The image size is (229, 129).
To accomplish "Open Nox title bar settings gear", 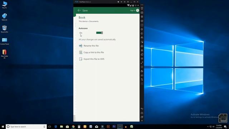I will [x=128, y=2].
